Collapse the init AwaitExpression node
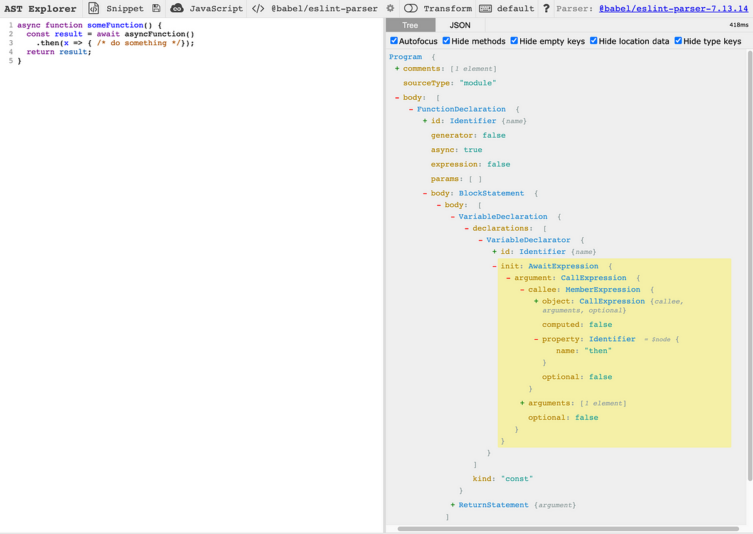 coord(494,266)
